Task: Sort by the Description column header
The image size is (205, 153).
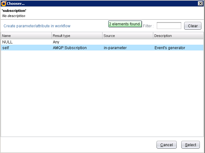Action: (178, 36)
